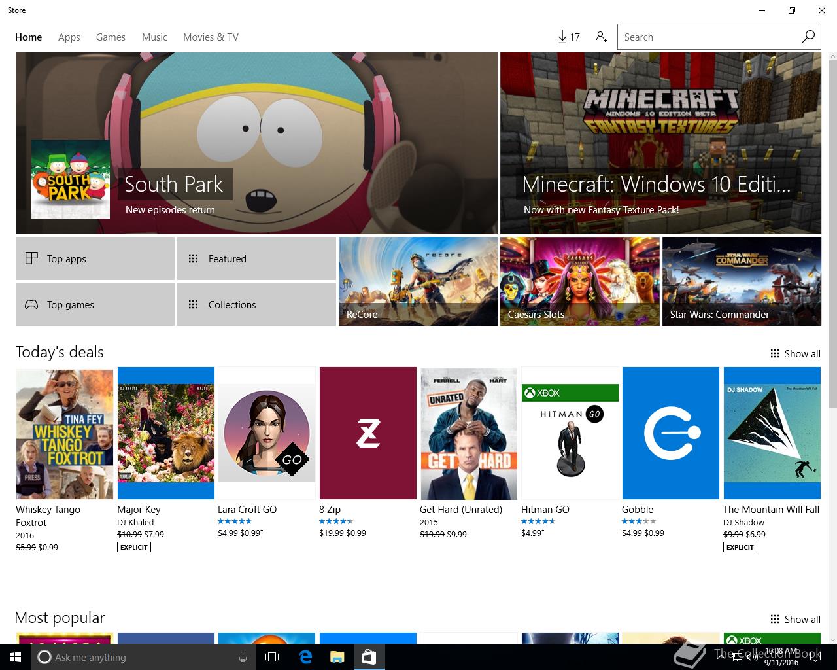Open the Collections tile
Image resolution: width=837 pixels, height=670 pixels.
coord(256,304)
